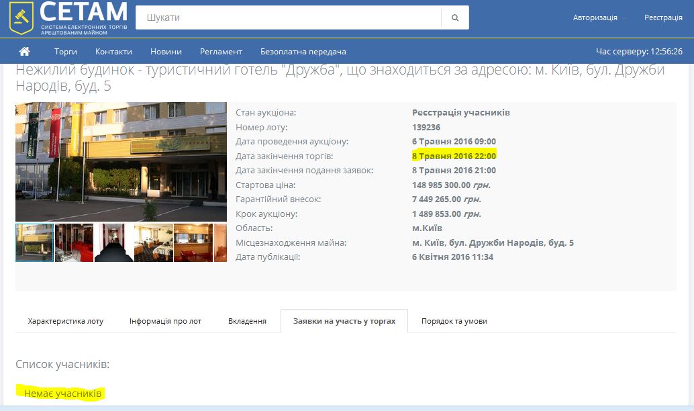View the hallway corridor thumbnail

[x=113, y=242]
